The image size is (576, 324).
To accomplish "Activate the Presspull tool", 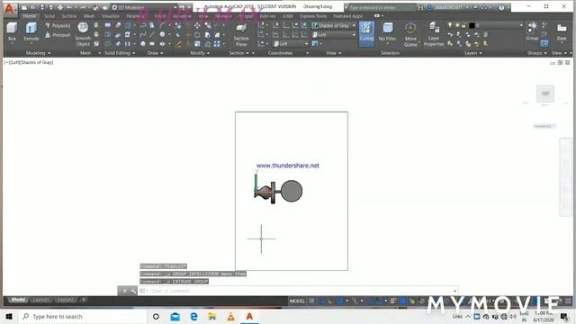I will [x=58, y=35].
